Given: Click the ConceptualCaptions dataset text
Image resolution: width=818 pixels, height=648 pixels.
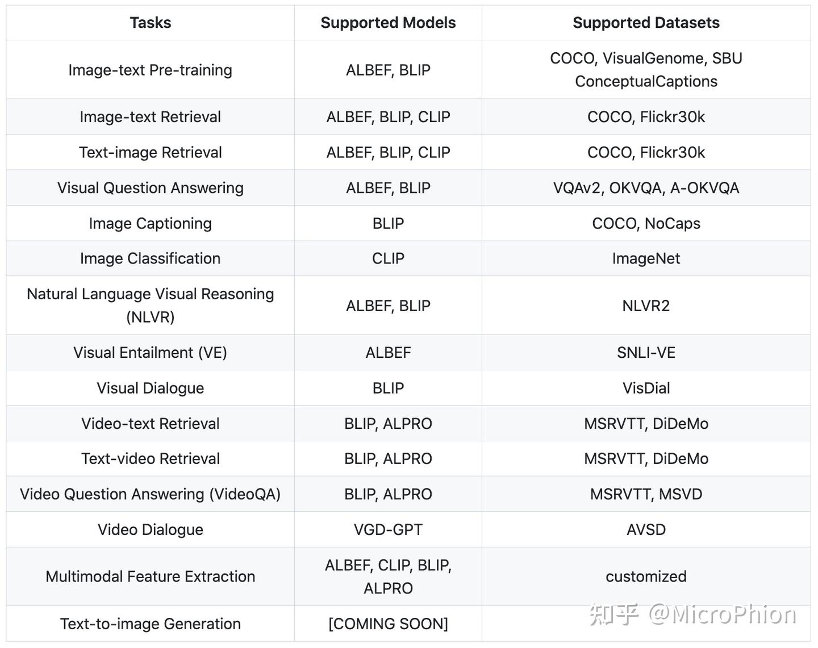Looking at the screenshot, I should pos(646,82).
